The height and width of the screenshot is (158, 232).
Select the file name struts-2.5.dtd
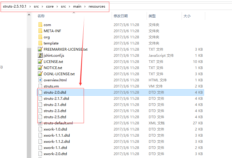click(x=55, y=117)
